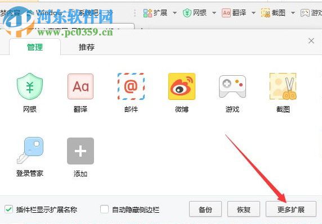Expand the 翻译 toolbar dropdown arrow
Image resolution: width=322 pixels, height=224 pixels.
pyautogui.click(x=253, y=13)
